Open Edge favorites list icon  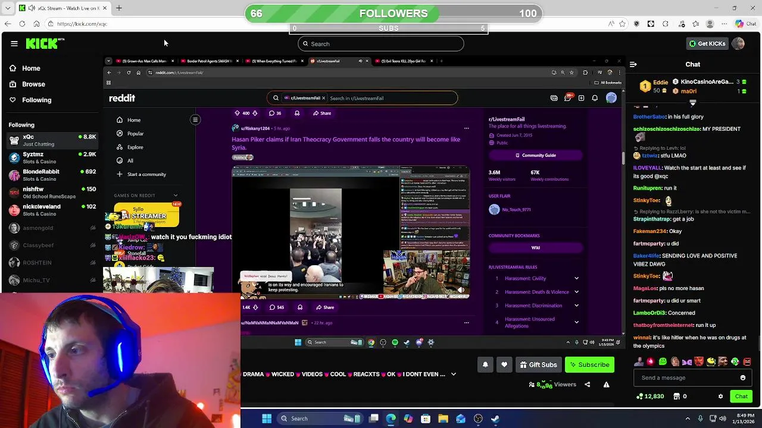click(695, 24)
